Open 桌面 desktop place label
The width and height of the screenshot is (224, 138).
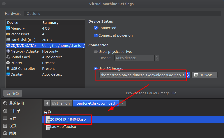13,118
